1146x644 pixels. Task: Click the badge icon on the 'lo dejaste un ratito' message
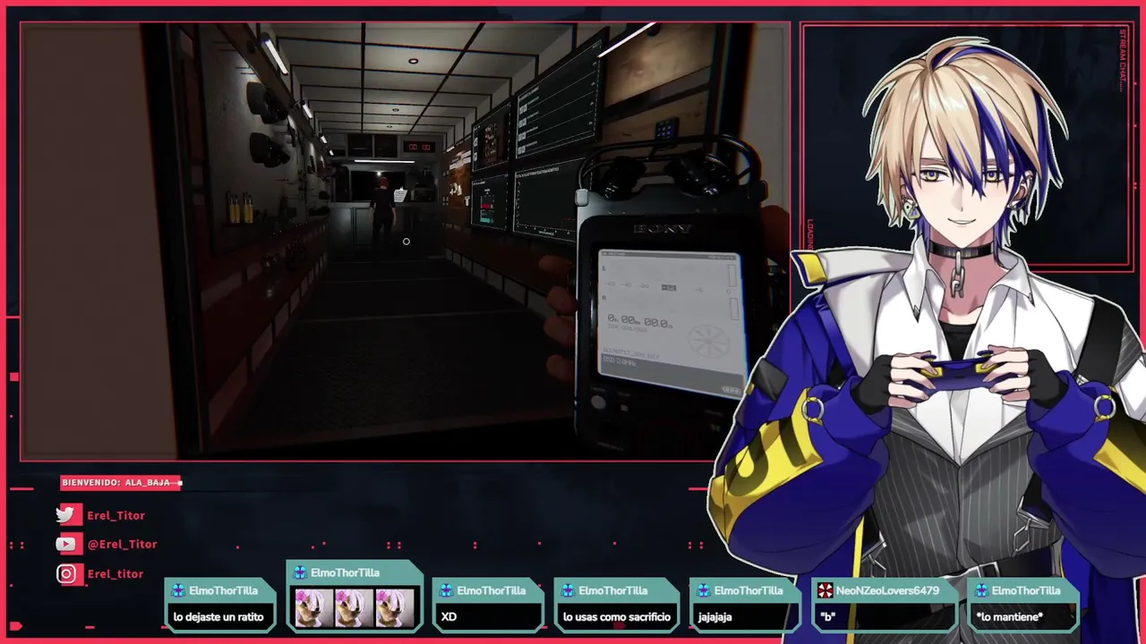178,590
